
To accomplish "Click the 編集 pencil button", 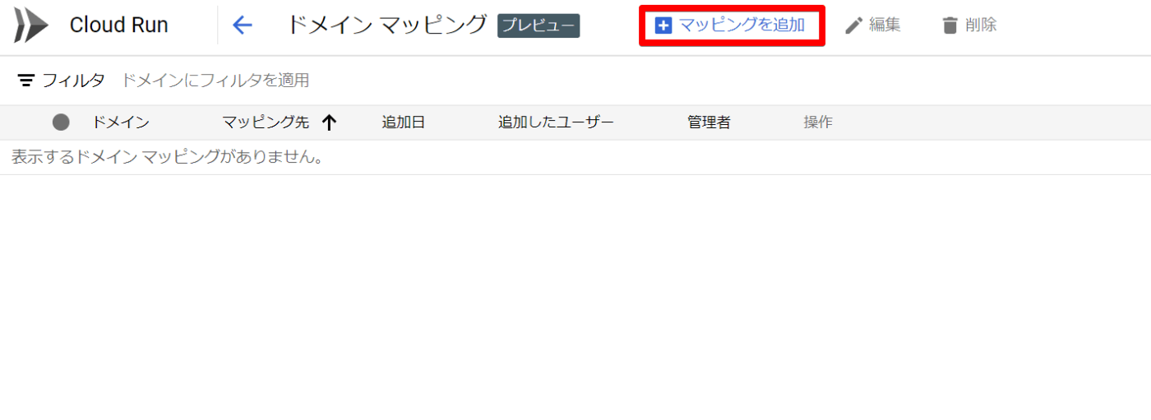I will [873, 25].
